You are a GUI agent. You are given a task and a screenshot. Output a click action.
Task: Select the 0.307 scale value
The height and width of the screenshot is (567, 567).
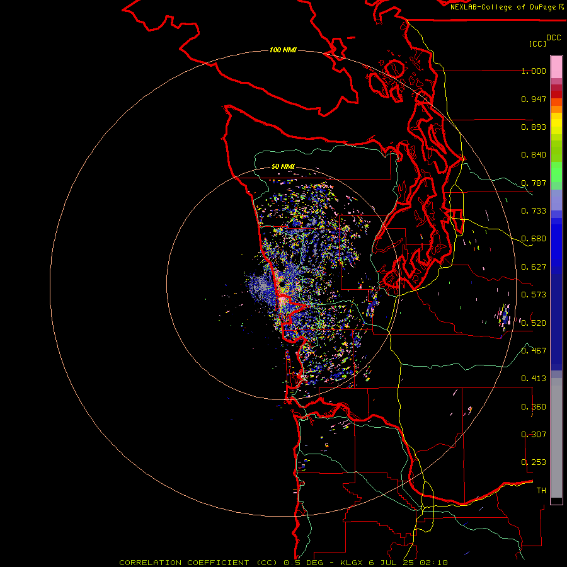(x=534, y=435)
